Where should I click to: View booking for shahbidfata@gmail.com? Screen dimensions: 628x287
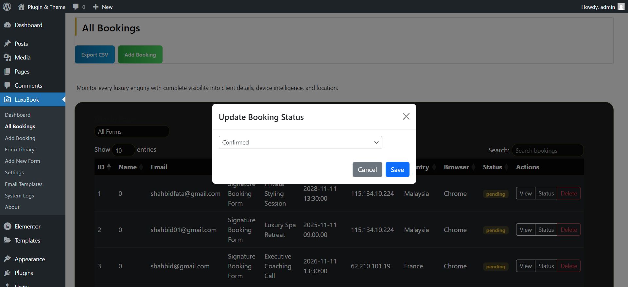click(526, 194)
